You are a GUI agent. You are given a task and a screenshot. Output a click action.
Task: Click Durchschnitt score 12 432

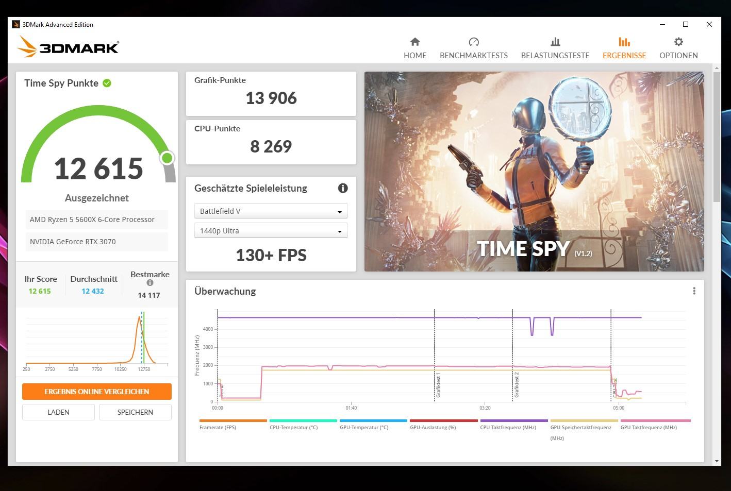pyautogui.click(x=93, y=291)
